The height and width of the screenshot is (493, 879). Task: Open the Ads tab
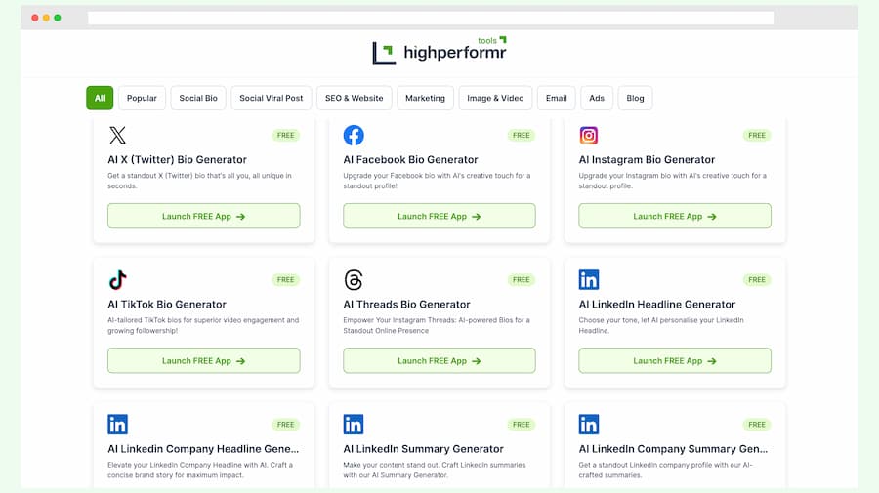[x=597, y=98]
